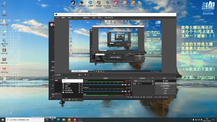Enable 工作室模式 studio mode
The image size is (217, 122).
point(165,88)
